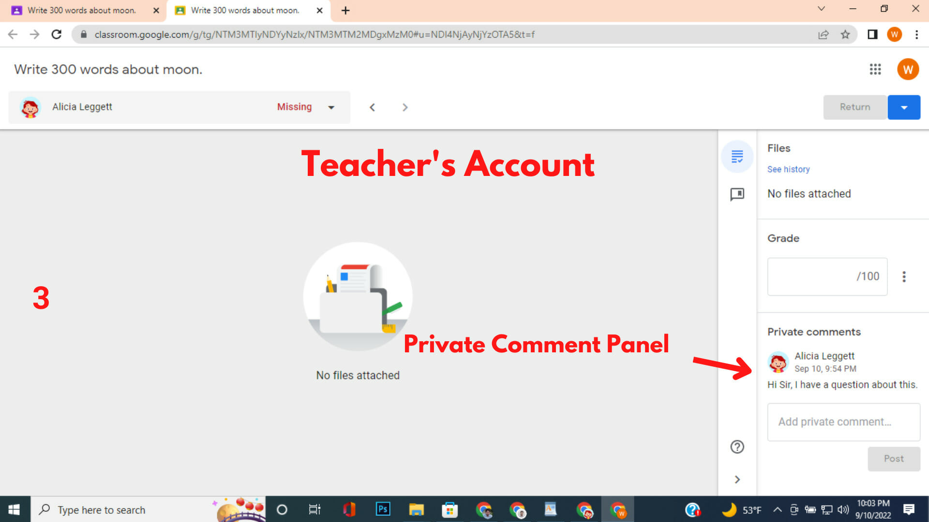This screenshot has width=929, height=522.
Task: Select second Write 300 words browser tab
Action: point(244,10)
